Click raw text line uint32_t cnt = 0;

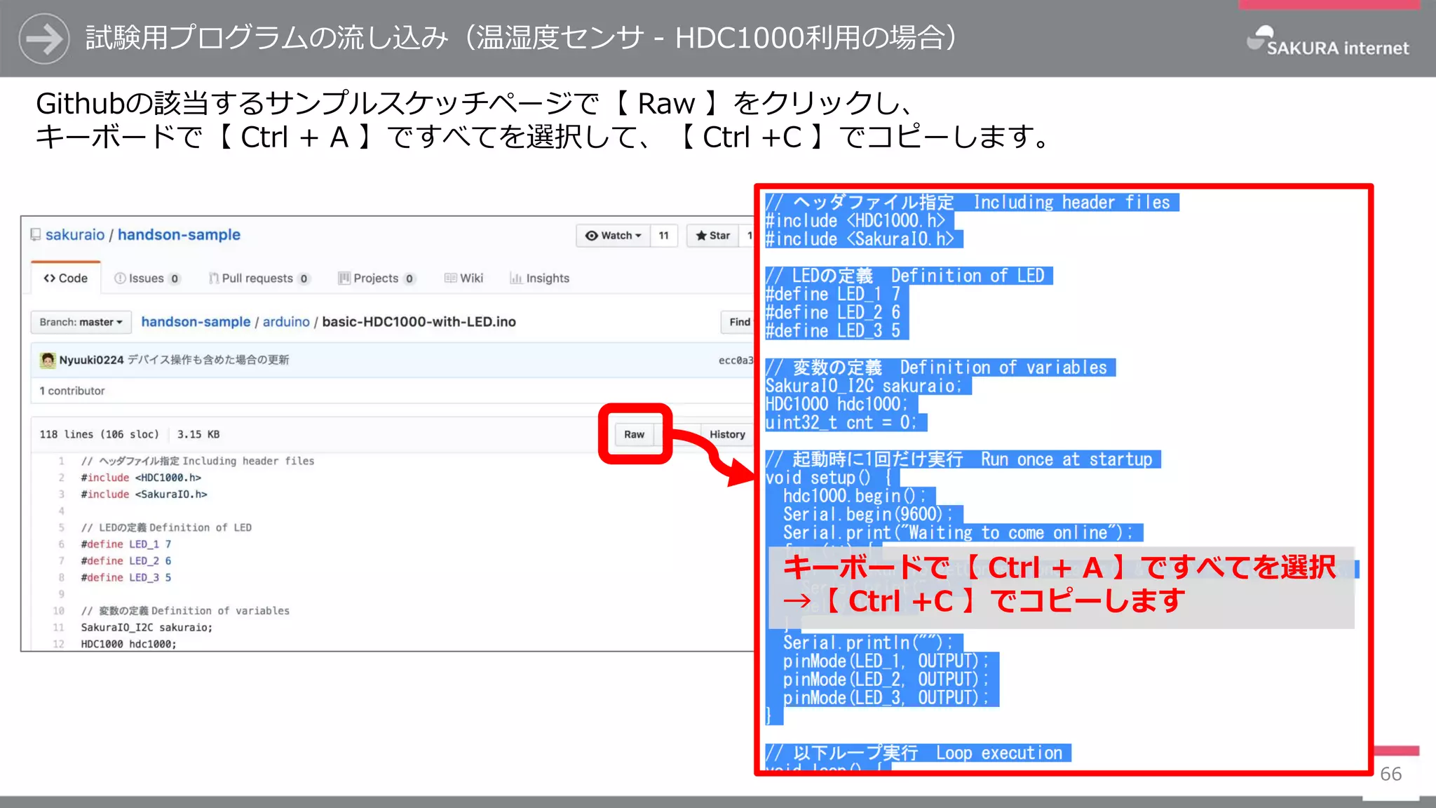[841, 423]
